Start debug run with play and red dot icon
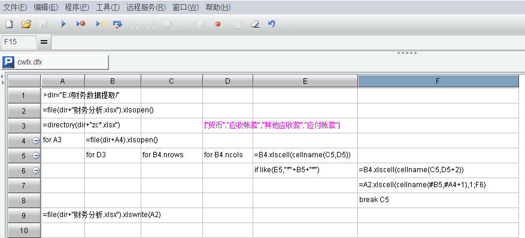The height and width of the screenshot is (238, 525). (x=81, y=24)
